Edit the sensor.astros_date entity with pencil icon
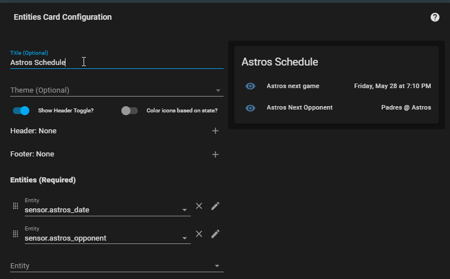 (215, 206)
